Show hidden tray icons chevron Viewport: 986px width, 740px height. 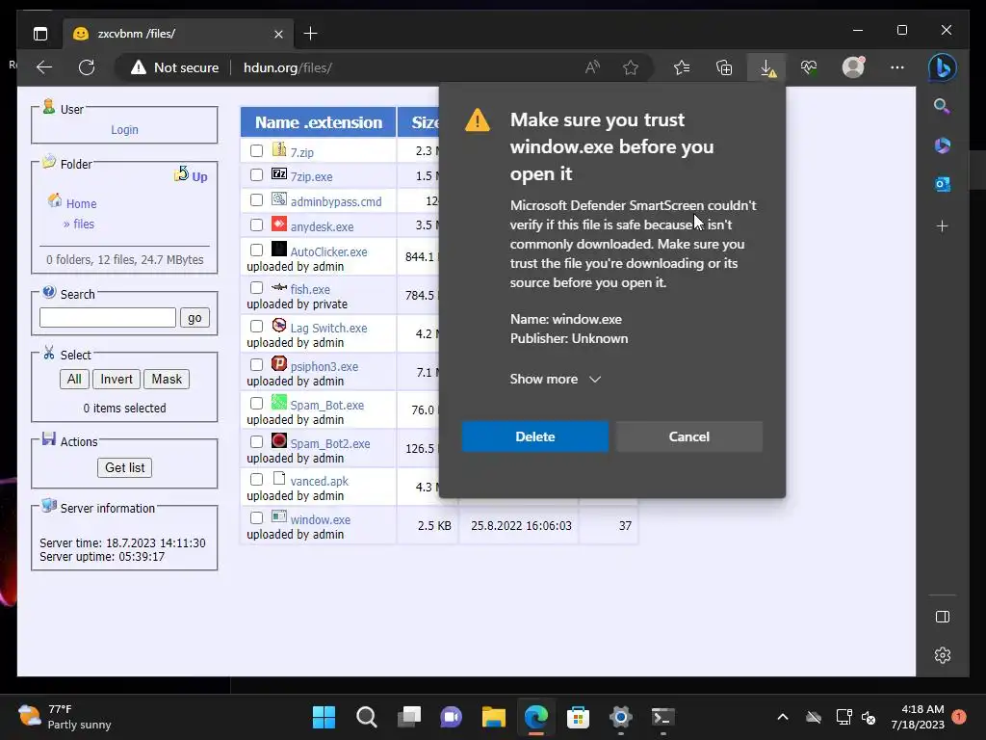point(783,717)
